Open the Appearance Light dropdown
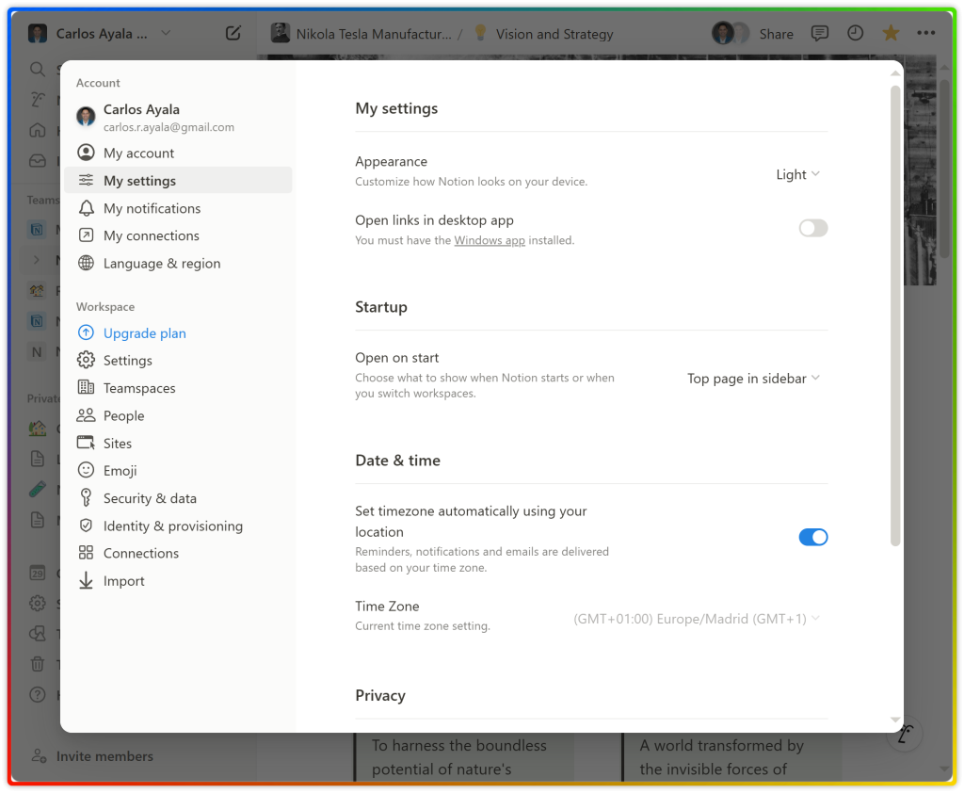The height and width of the screenshot is (793, 964). pyautogui.click(x=798, y=175)
